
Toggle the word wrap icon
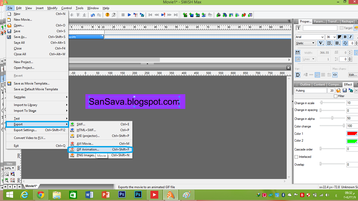click(317, 75)
